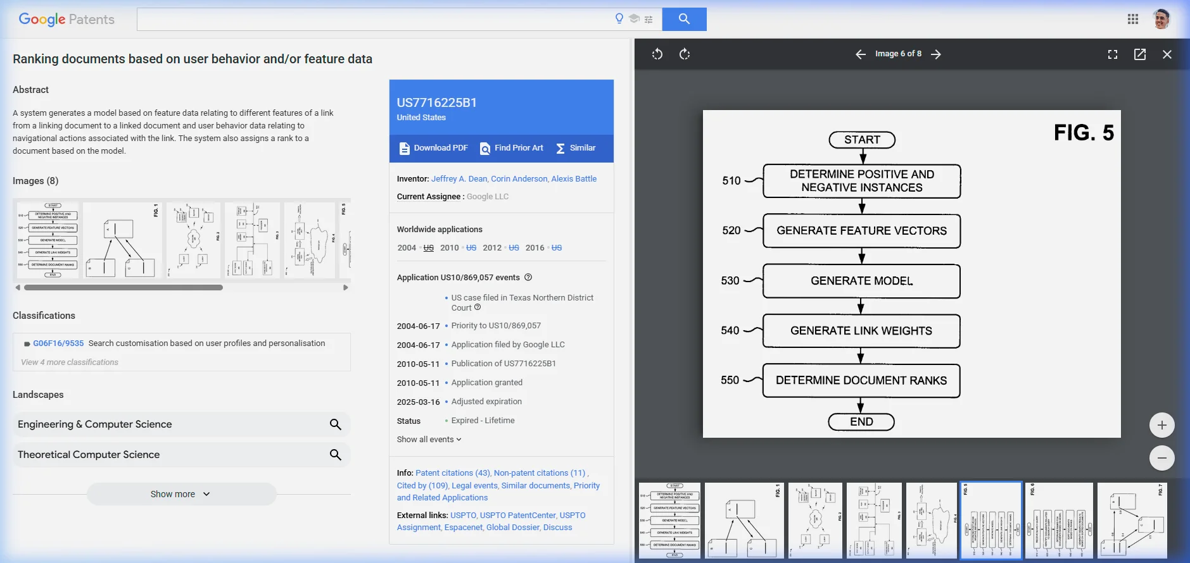
Task: Click the Google Patents logo
Action: 66,19
